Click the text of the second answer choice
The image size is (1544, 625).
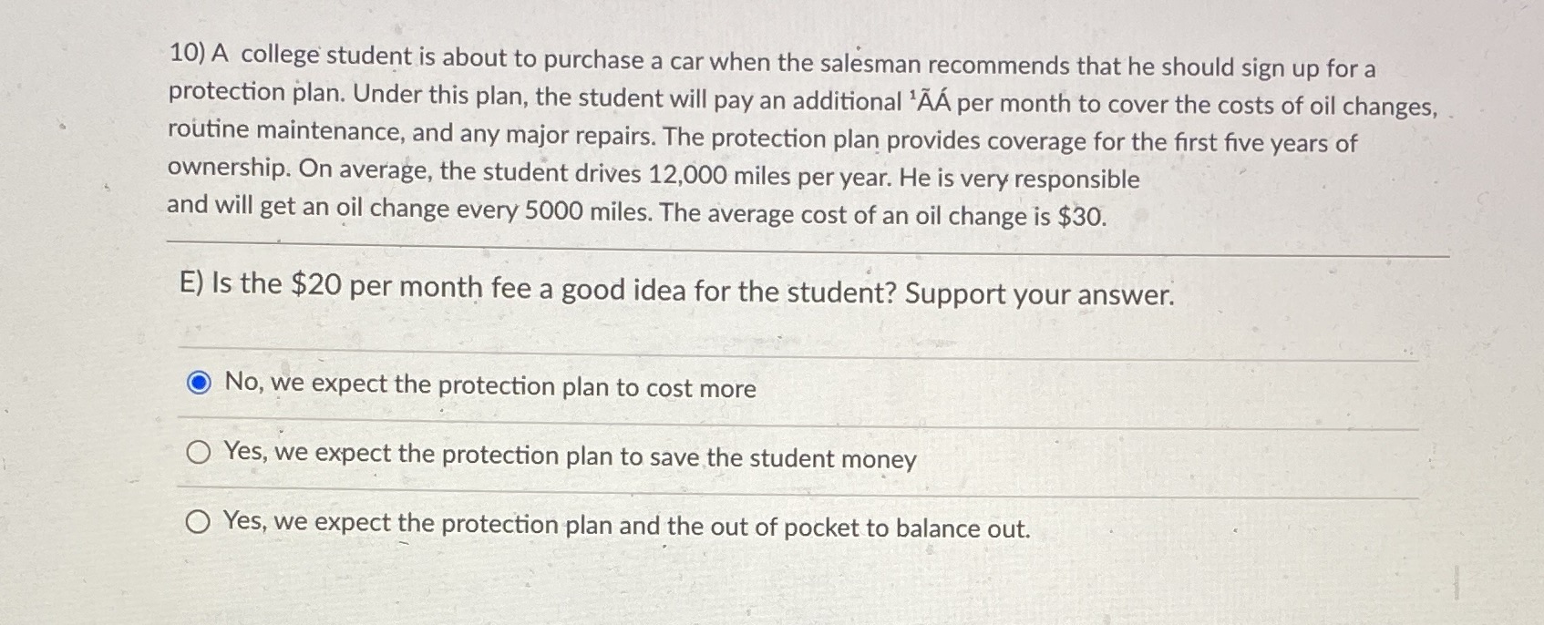(x=570, y=456)
